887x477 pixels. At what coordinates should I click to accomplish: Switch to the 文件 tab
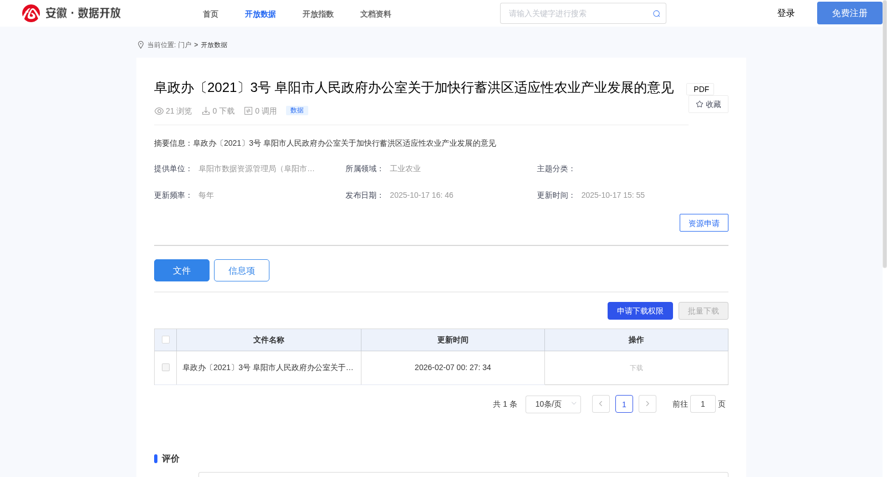[182, 270]
